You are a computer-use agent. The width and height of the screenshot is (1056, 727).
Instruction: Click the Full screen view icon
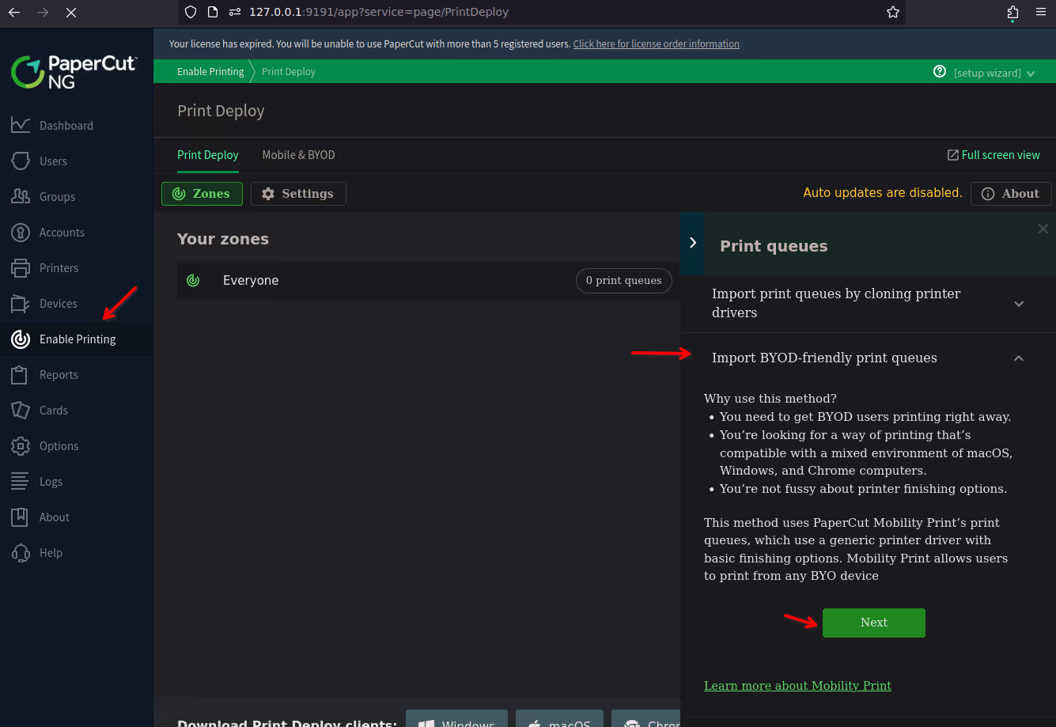coord(953,155)
